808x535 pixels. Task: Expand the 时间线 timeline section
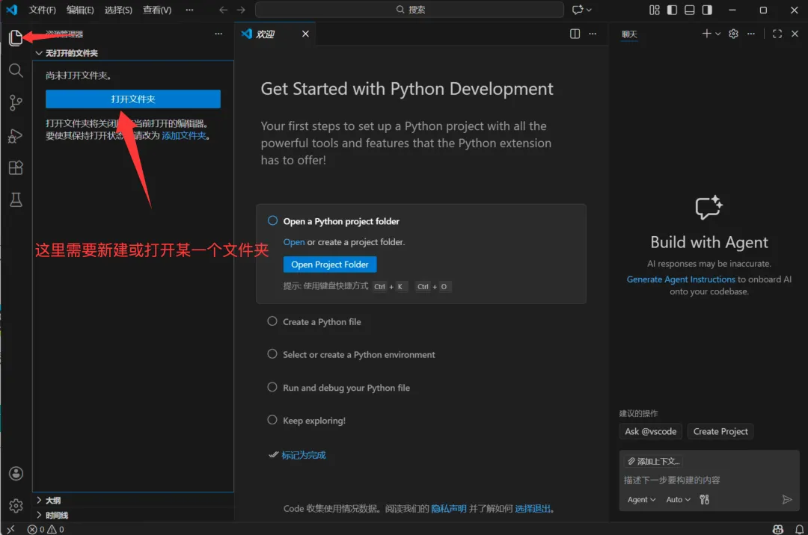pyautogui.click(x=133, y=515)
